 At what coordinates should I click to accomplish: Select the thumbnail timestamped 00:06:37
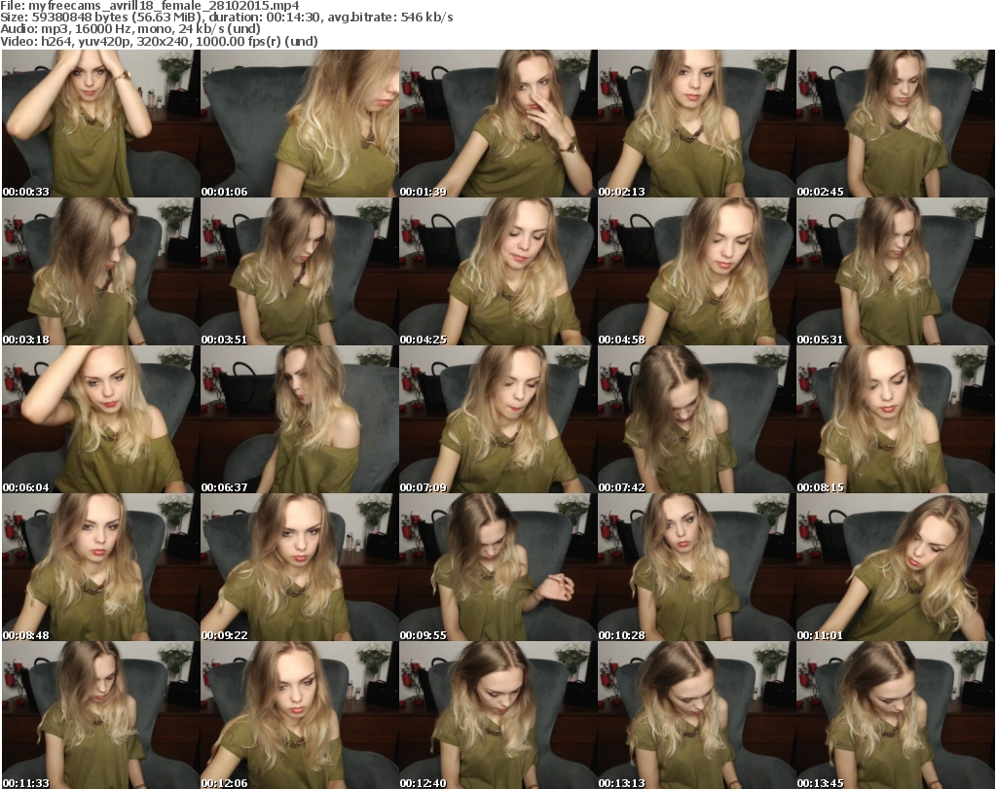pos(300,420)
